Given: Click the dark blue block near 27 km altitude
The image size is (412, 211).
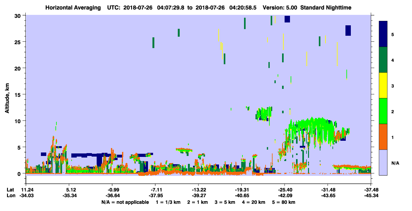Looking at the screenshot, I should tap(348, 30).
